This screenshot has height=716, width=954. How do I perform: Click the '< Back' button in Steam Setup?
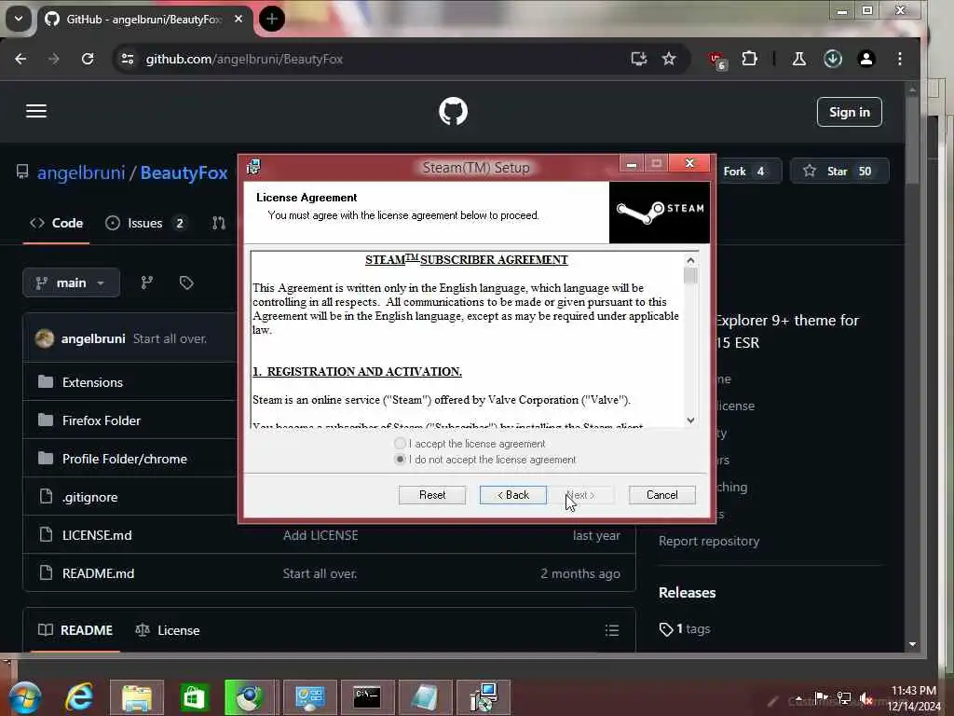(513, 495)
